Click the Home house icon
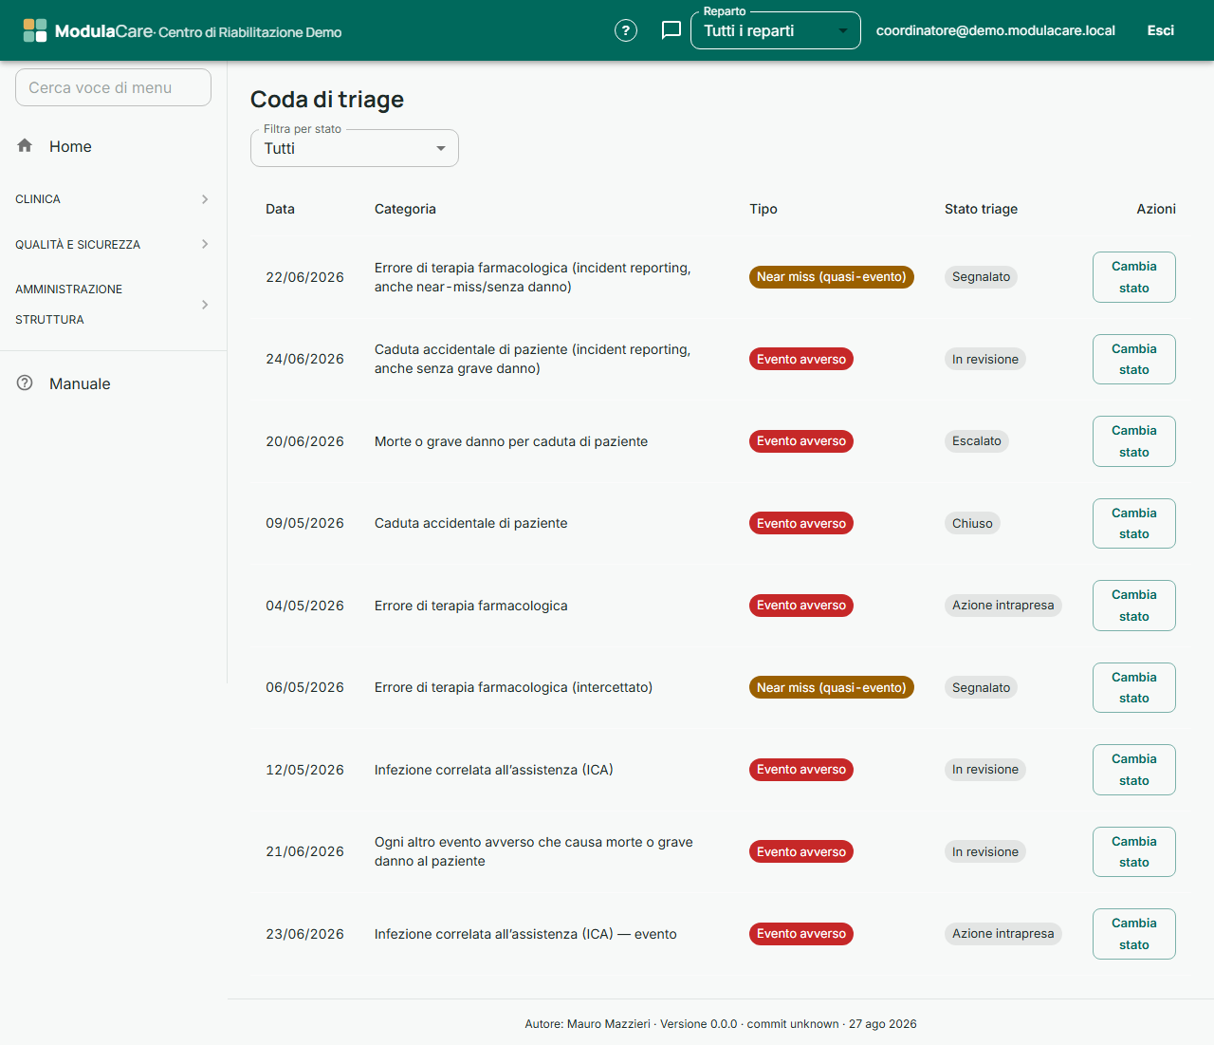The width and height of the screenshot is (1214, 1045). tap(25, 145)
